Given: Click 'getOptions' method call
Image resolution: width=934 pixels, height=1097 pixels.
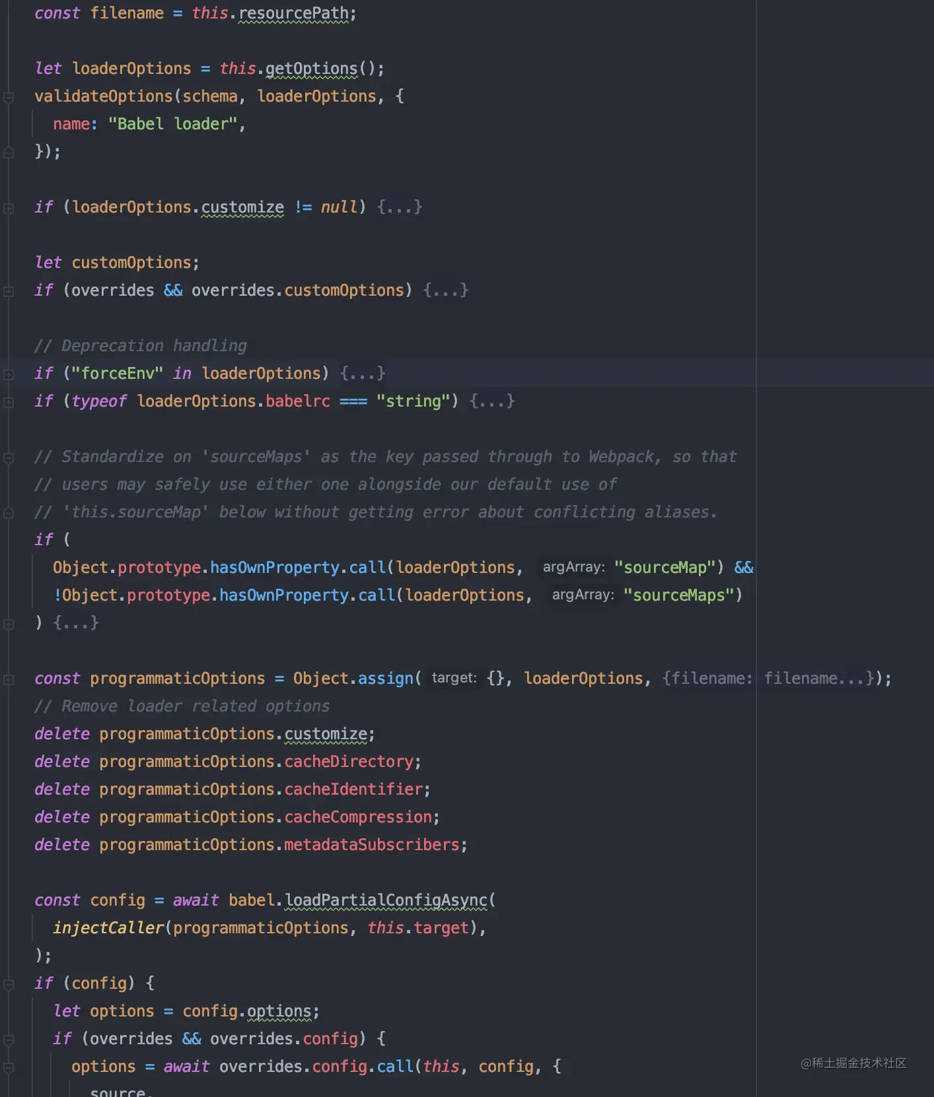Looking at the screenshot, I should [x=312, y=69].
